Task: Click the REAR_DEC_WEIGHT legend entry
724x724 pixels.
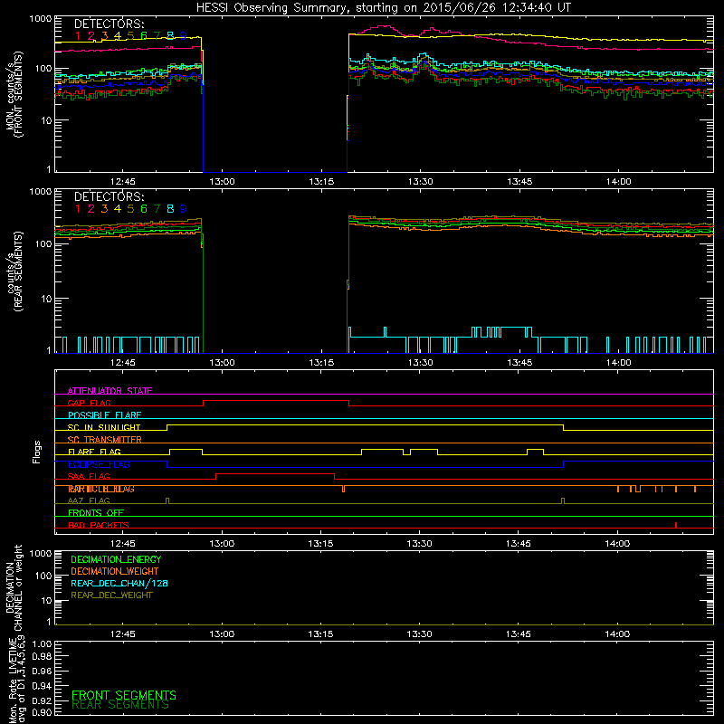Action: (111, 595)
